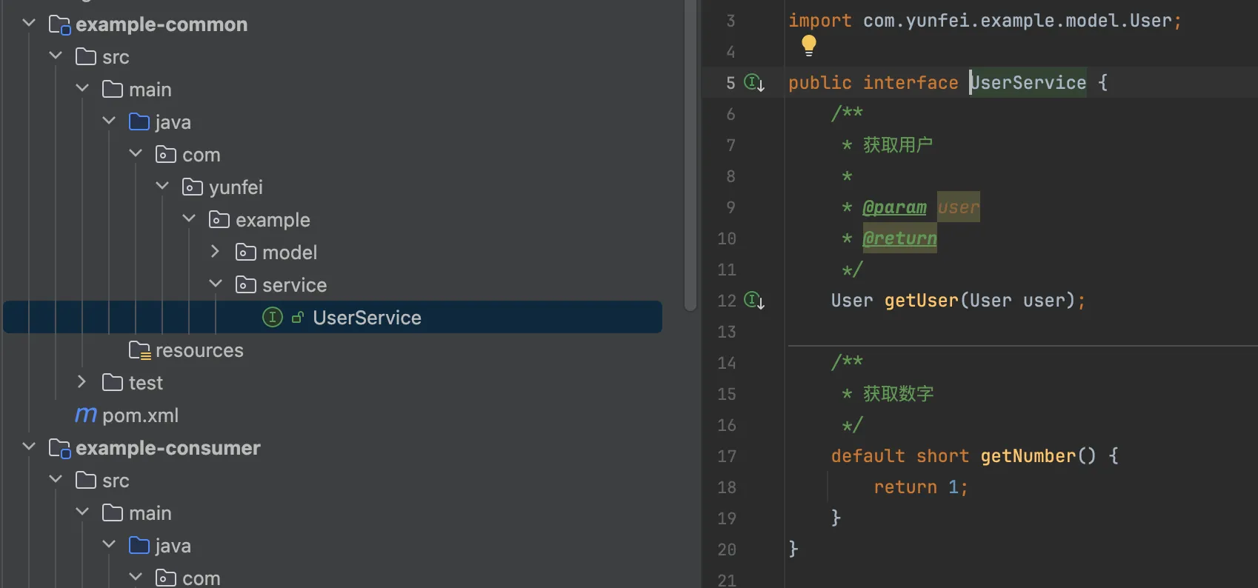Click the 获取数字 comment text
The height and width of the screenshot is (588, 1258).
coord(898,394)
